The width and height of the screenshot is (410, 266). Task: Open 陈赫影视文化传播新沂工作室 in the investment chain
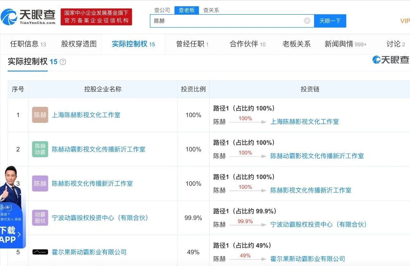point(311,190)
